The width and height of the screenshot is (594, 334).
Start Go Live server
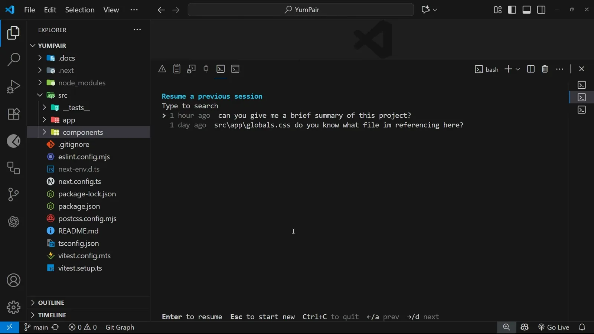[x=554, y=327]
